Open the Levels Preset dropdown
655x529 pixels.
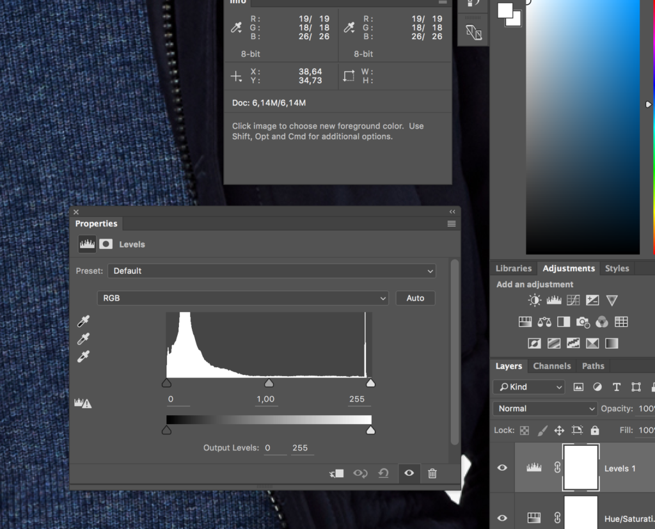272,271
